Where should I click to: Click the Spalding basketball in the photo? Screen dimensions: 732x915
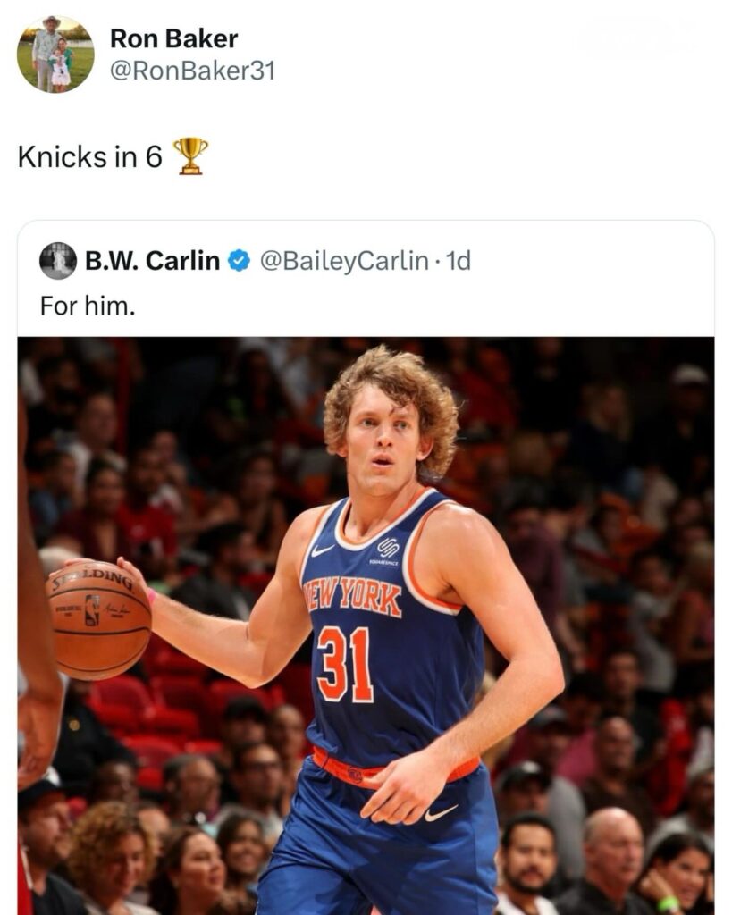click(99, 622)
